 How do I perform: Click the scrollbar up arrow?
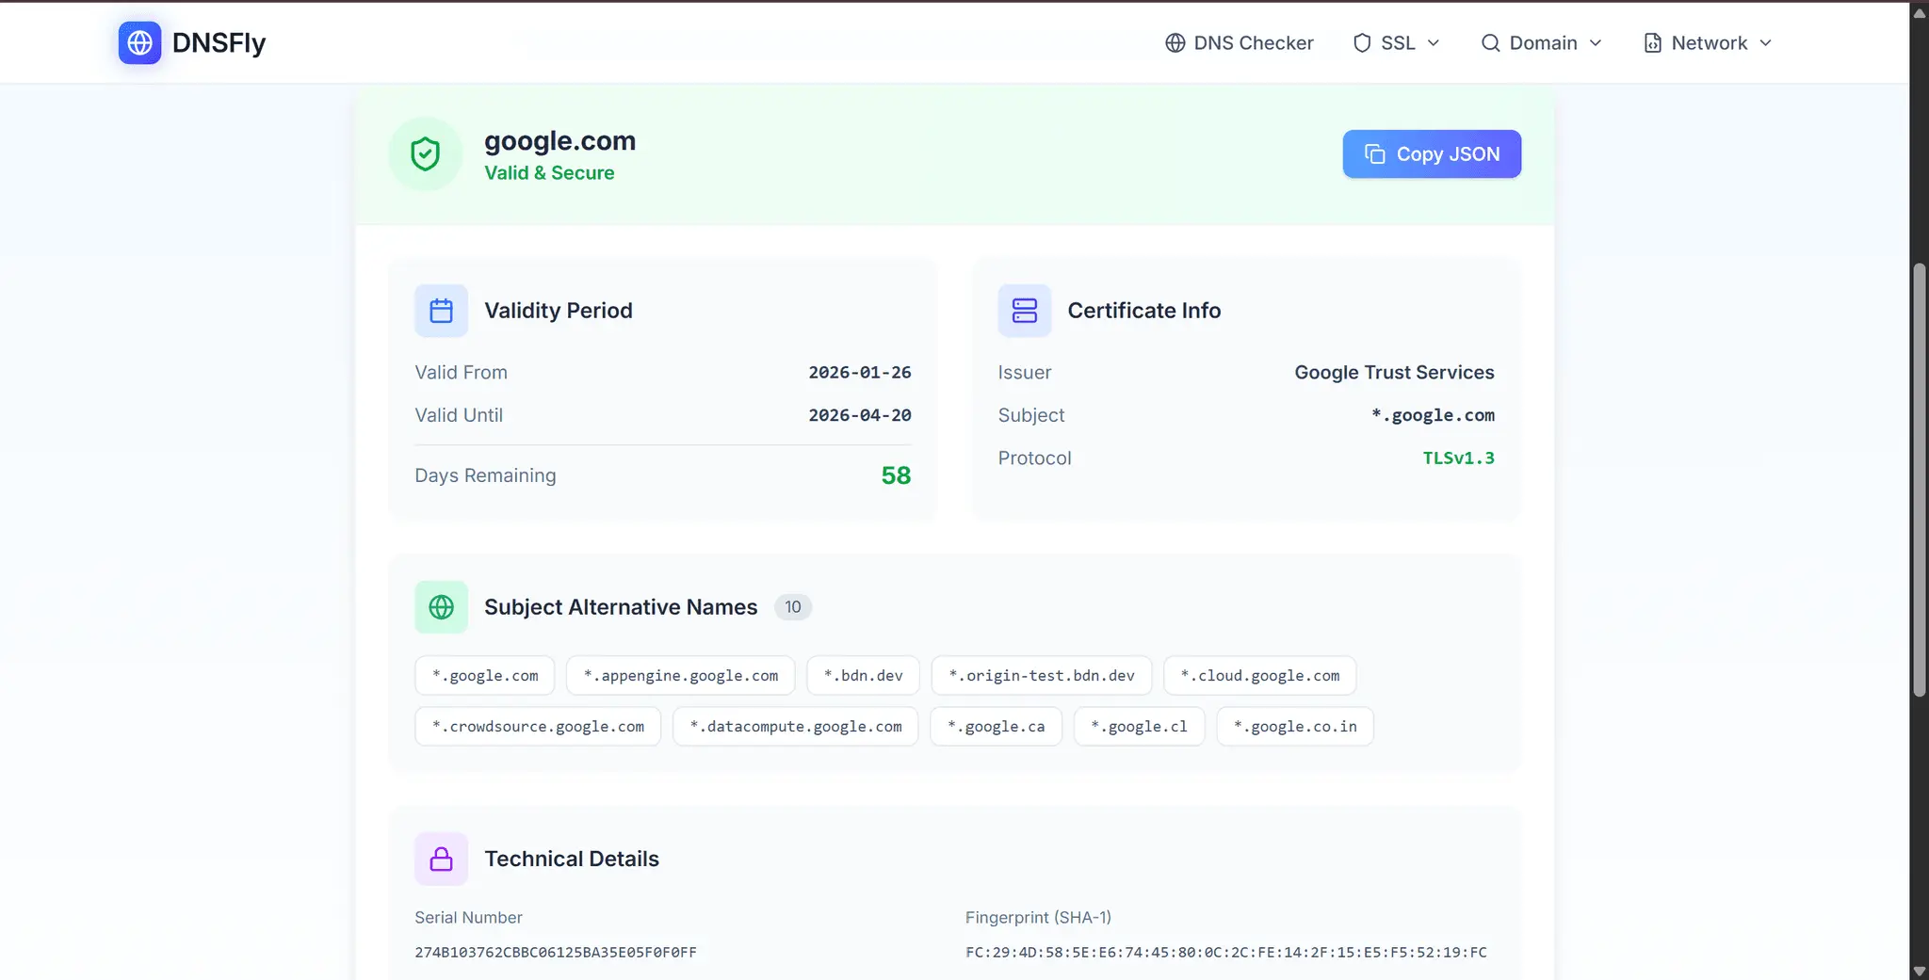click(x=1919, y=11)
